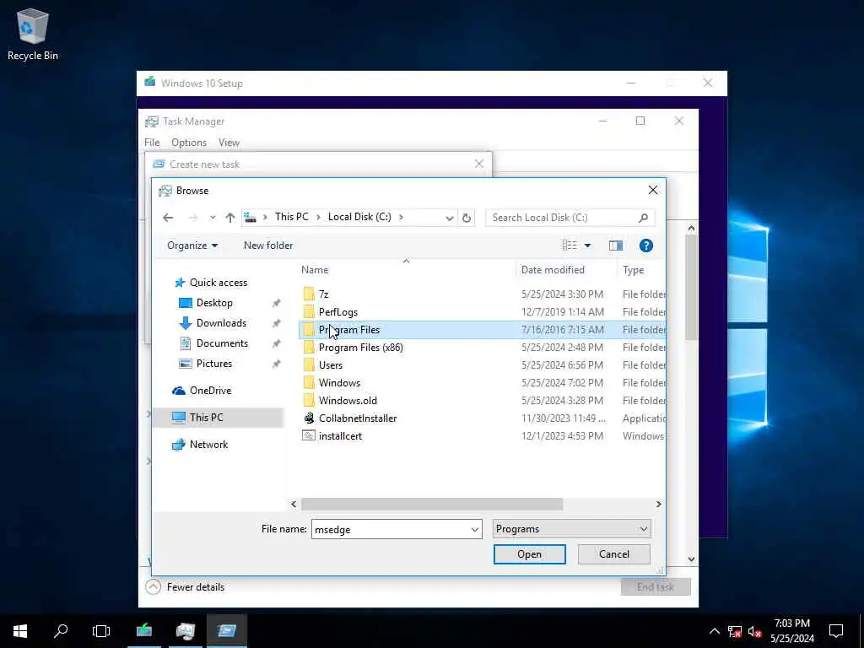This screenshot has height=648, width=864.
Task: Open the Windows Start menu
Action: point(20,631)
